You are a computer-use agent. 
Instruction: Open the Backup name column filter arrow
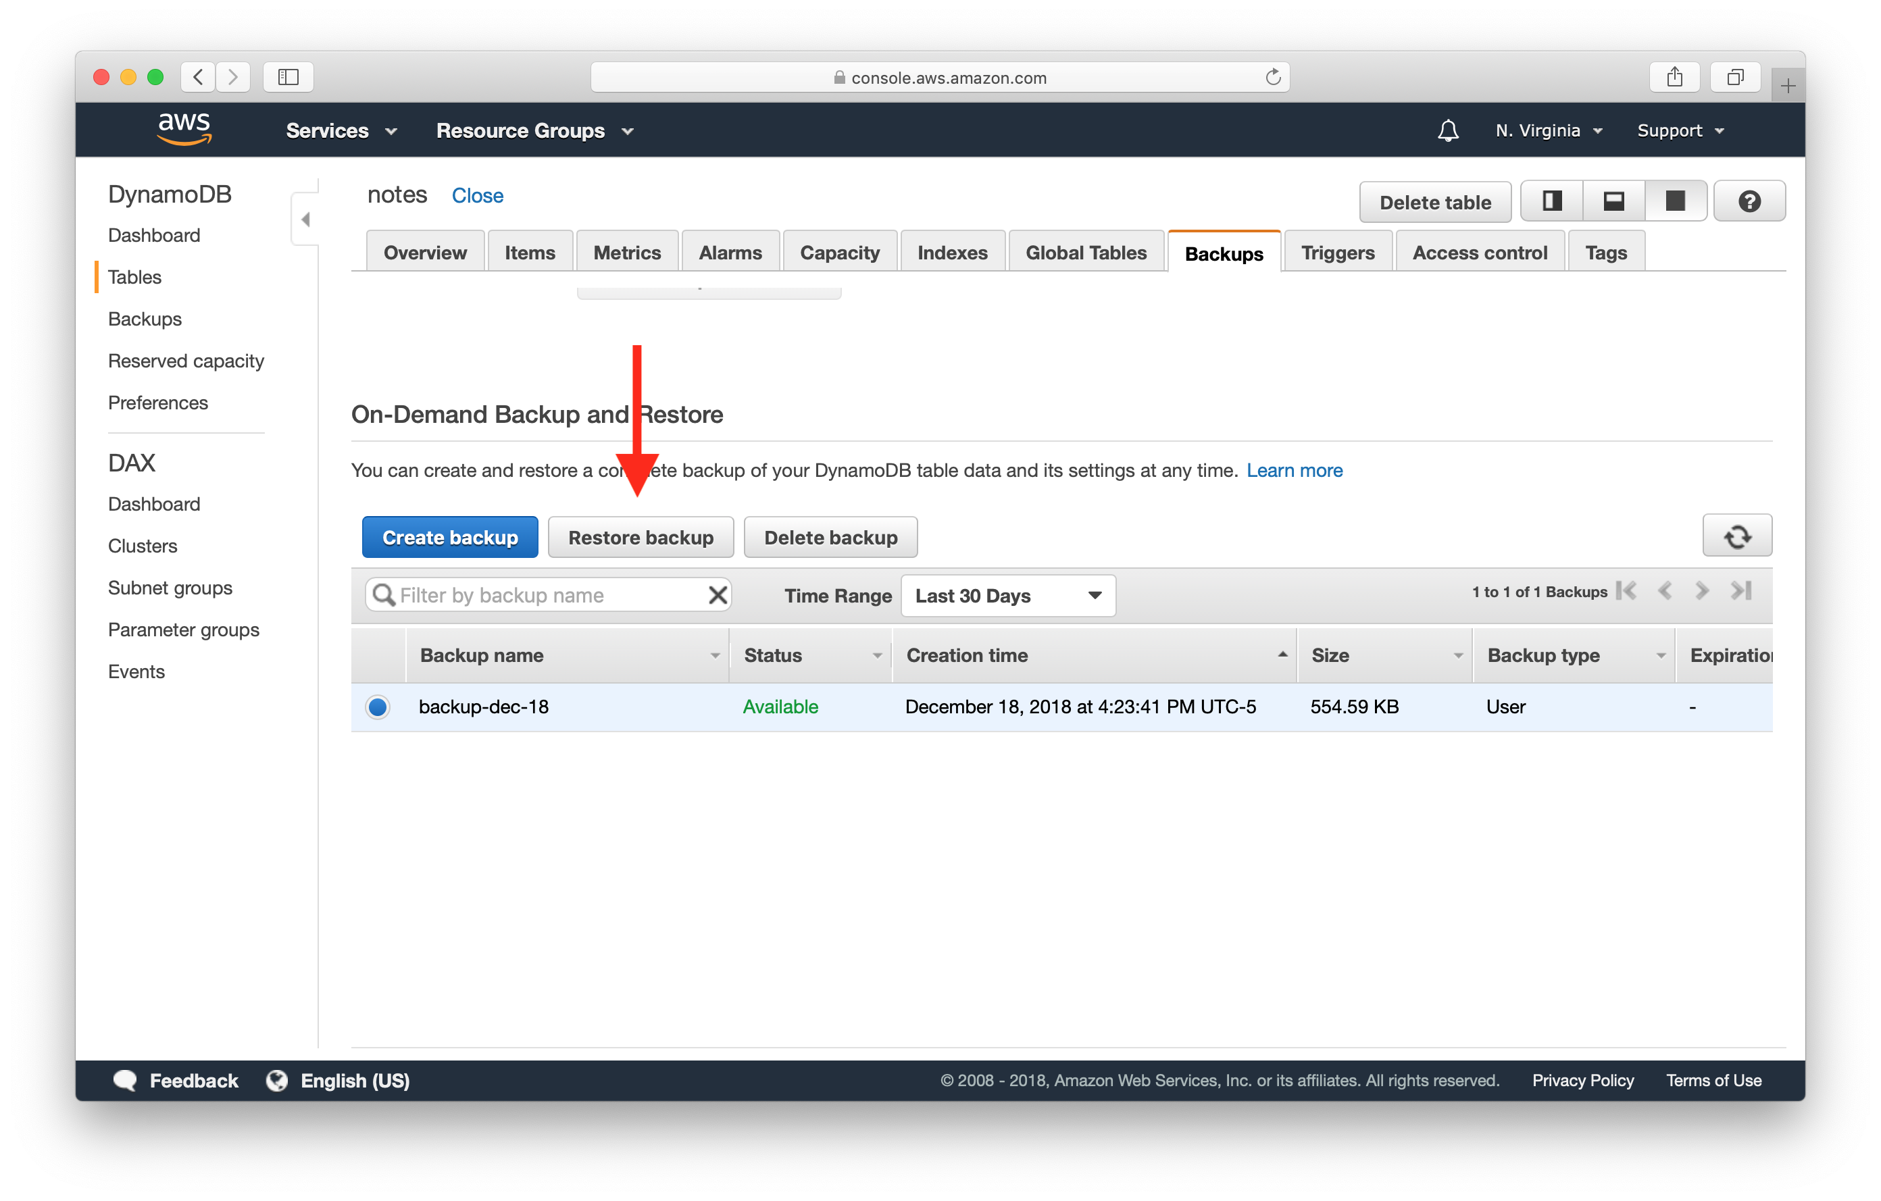click(715, 656)
